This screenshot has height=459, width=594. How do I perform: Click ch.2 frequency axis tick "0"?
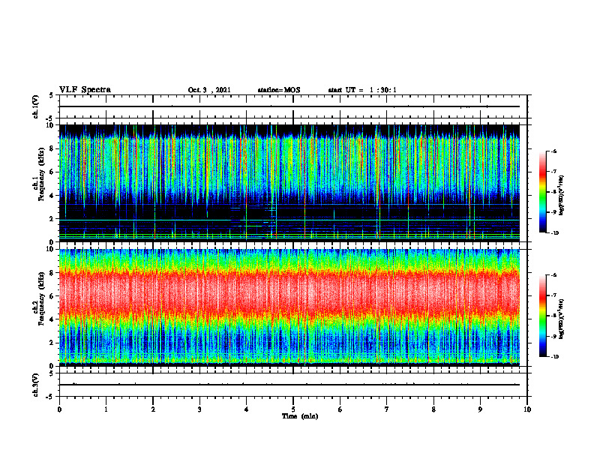click(x=52, y=366)
